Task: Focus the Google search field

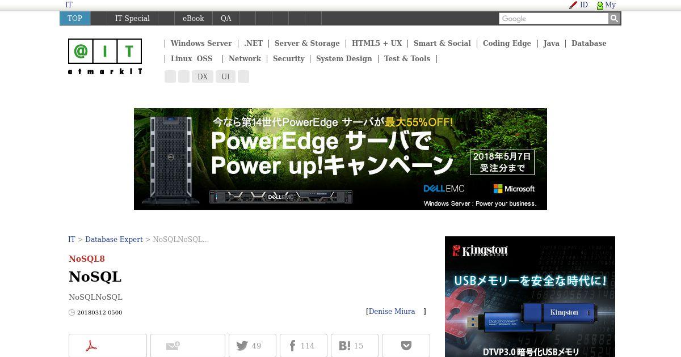Action: pos(553,19)
